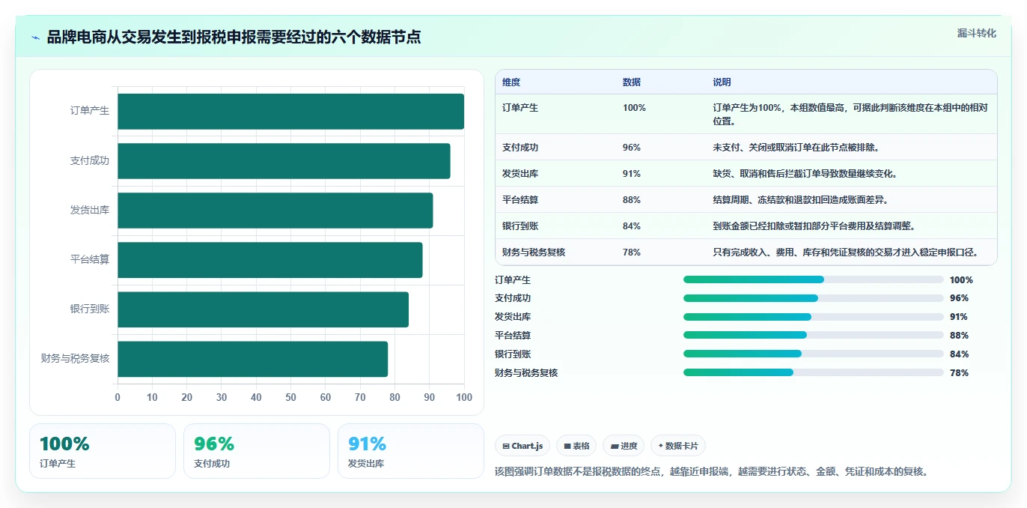Click the 84% value in table
This screenshot has height=508, width=1027.
632,226
